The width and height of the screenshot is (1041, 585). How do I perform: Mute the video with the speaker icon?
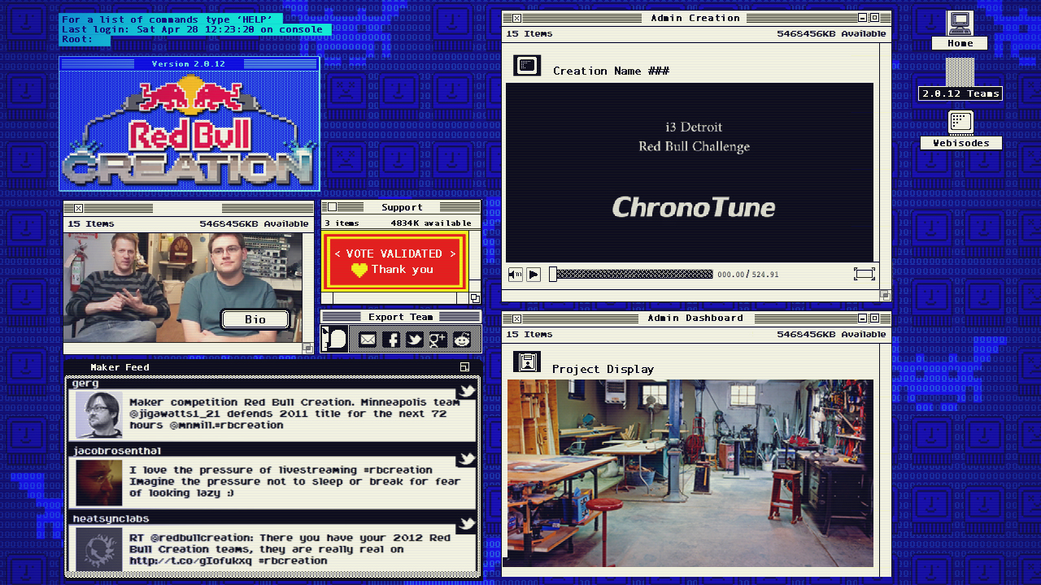[x=516, y=275]
